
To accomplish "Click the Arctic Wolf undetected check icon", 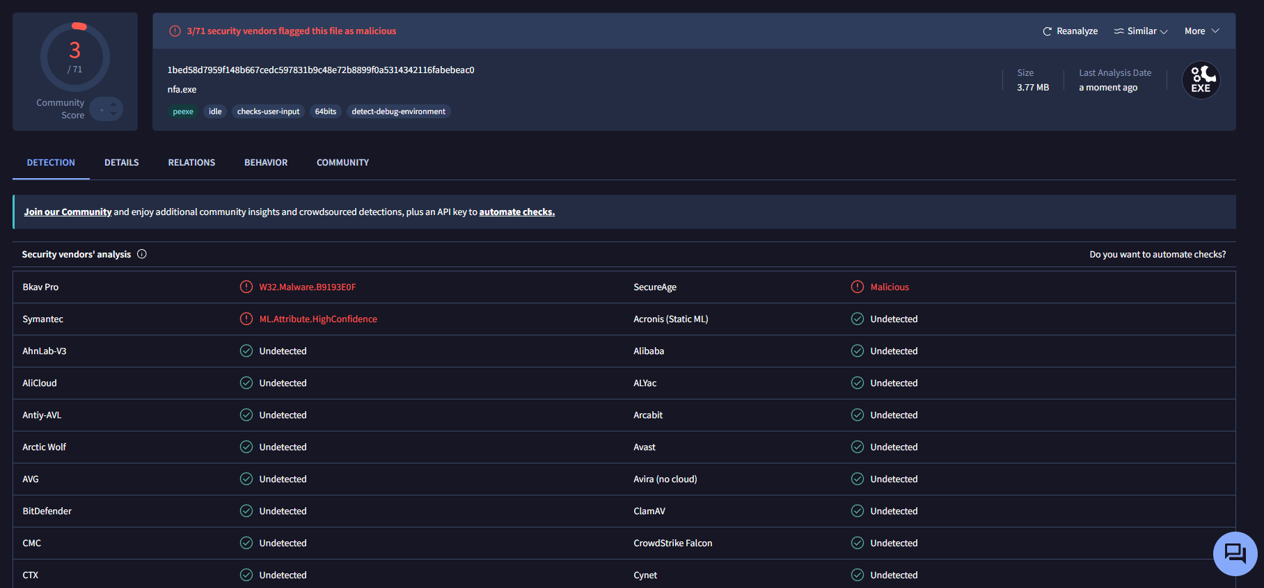I will [246, 447].
